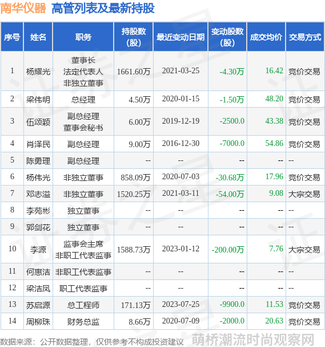
Task: Select the name 李苑彬
Action: click(38, 211)
